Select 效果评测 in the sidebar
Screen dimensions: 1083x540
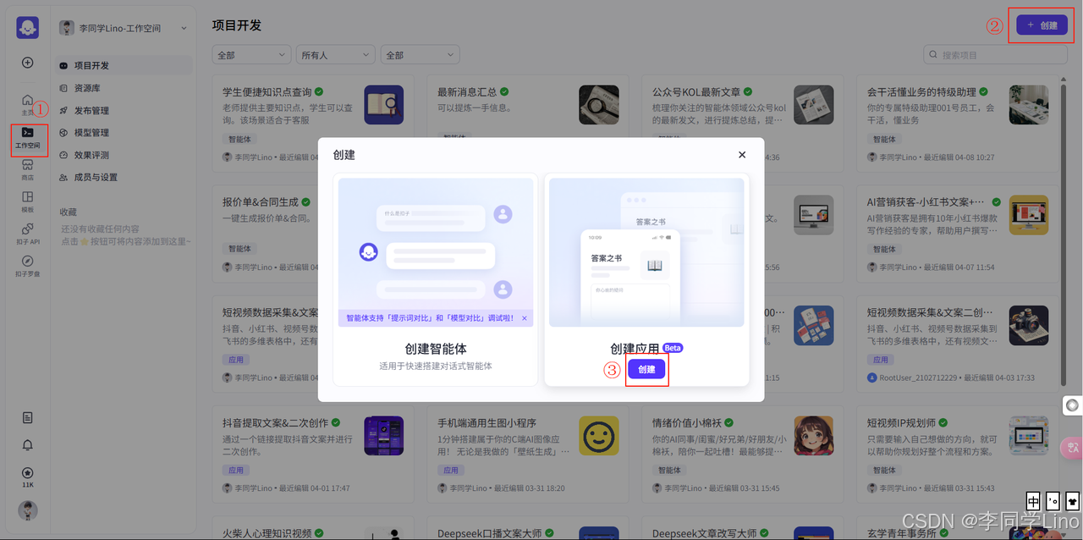124,155
